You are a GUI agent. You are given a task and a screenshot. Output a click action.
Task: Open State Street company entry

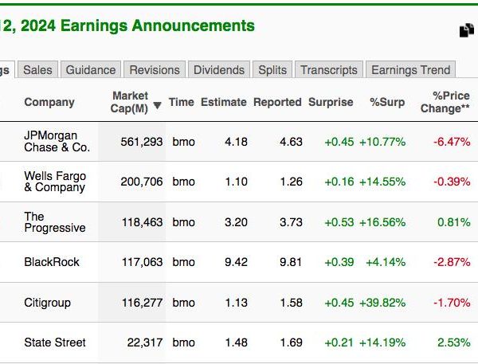point(55,342)
